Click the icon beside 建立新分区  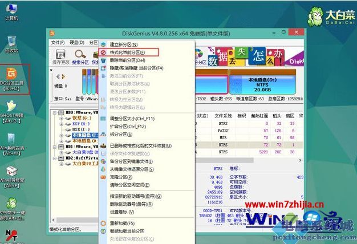coord(103,44)
